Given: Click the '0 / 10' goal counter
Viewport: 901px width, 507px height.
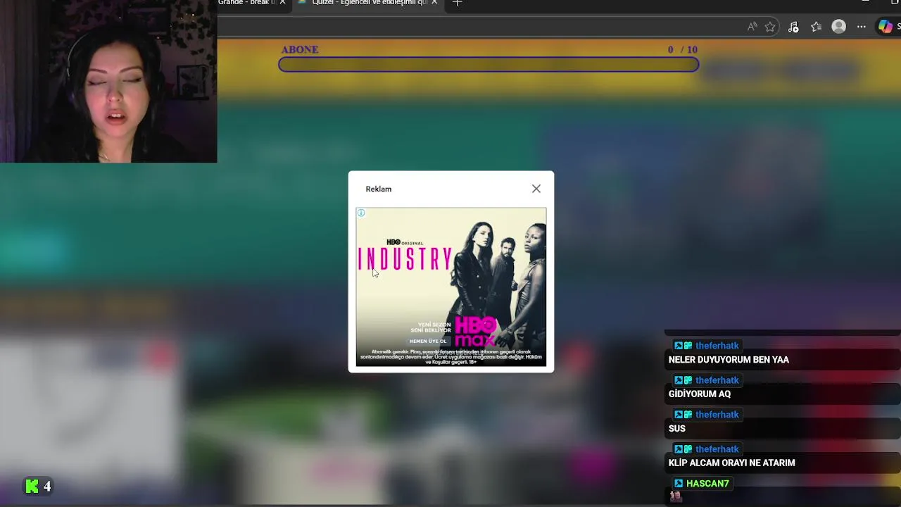Looking at the screenshot, I should [683, 49].
